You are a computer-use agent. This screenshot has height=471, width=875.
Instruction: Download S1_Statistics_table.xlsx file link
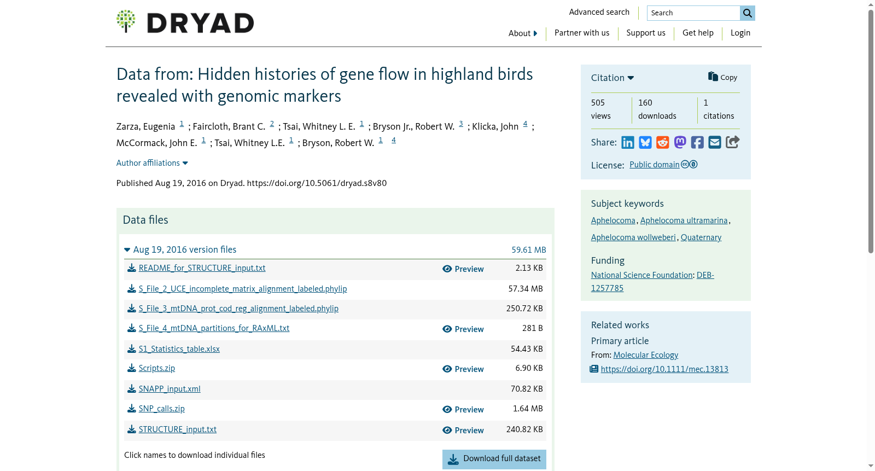[x=179, y=349]
